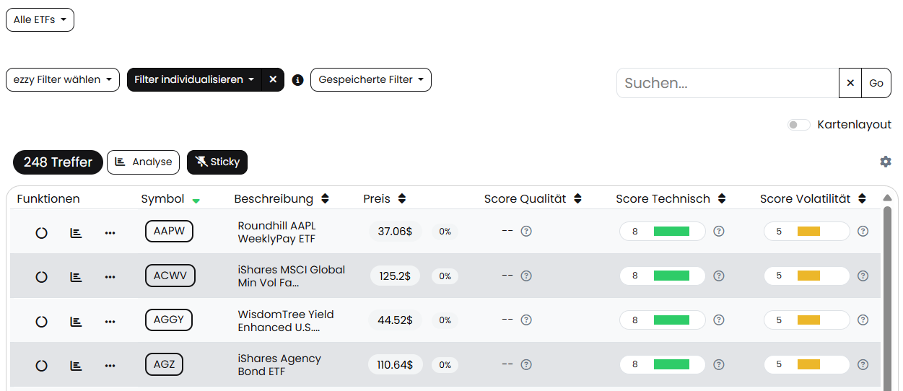Image resolution: width=903 pixels, height=391 pixels.
Task: Toggle the Sticky header button
Action: point(217,162)
